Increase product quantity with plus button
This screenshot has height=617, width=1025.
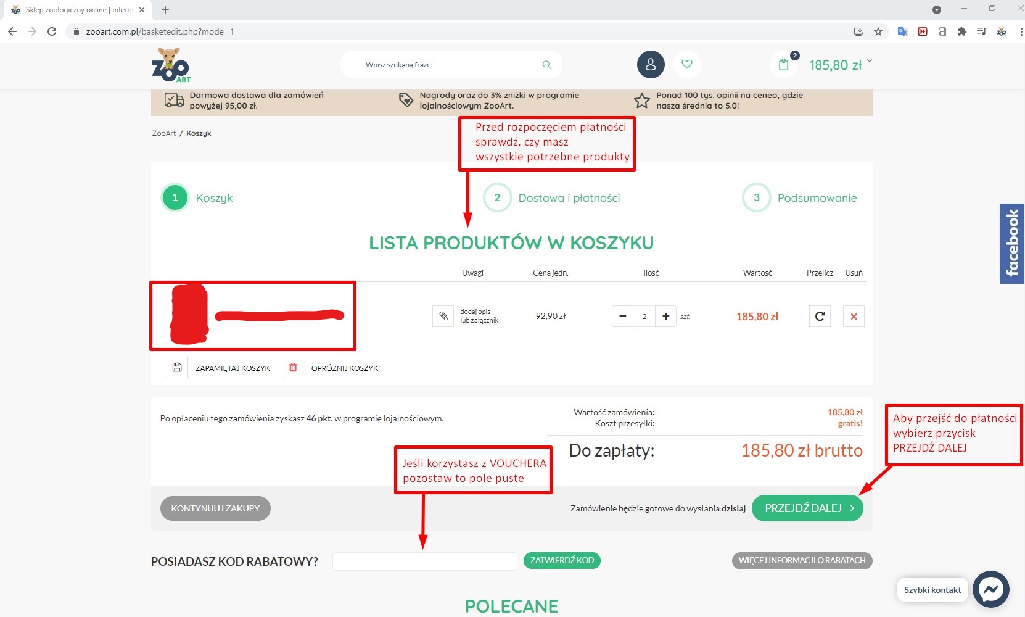[x=666, y=317]
